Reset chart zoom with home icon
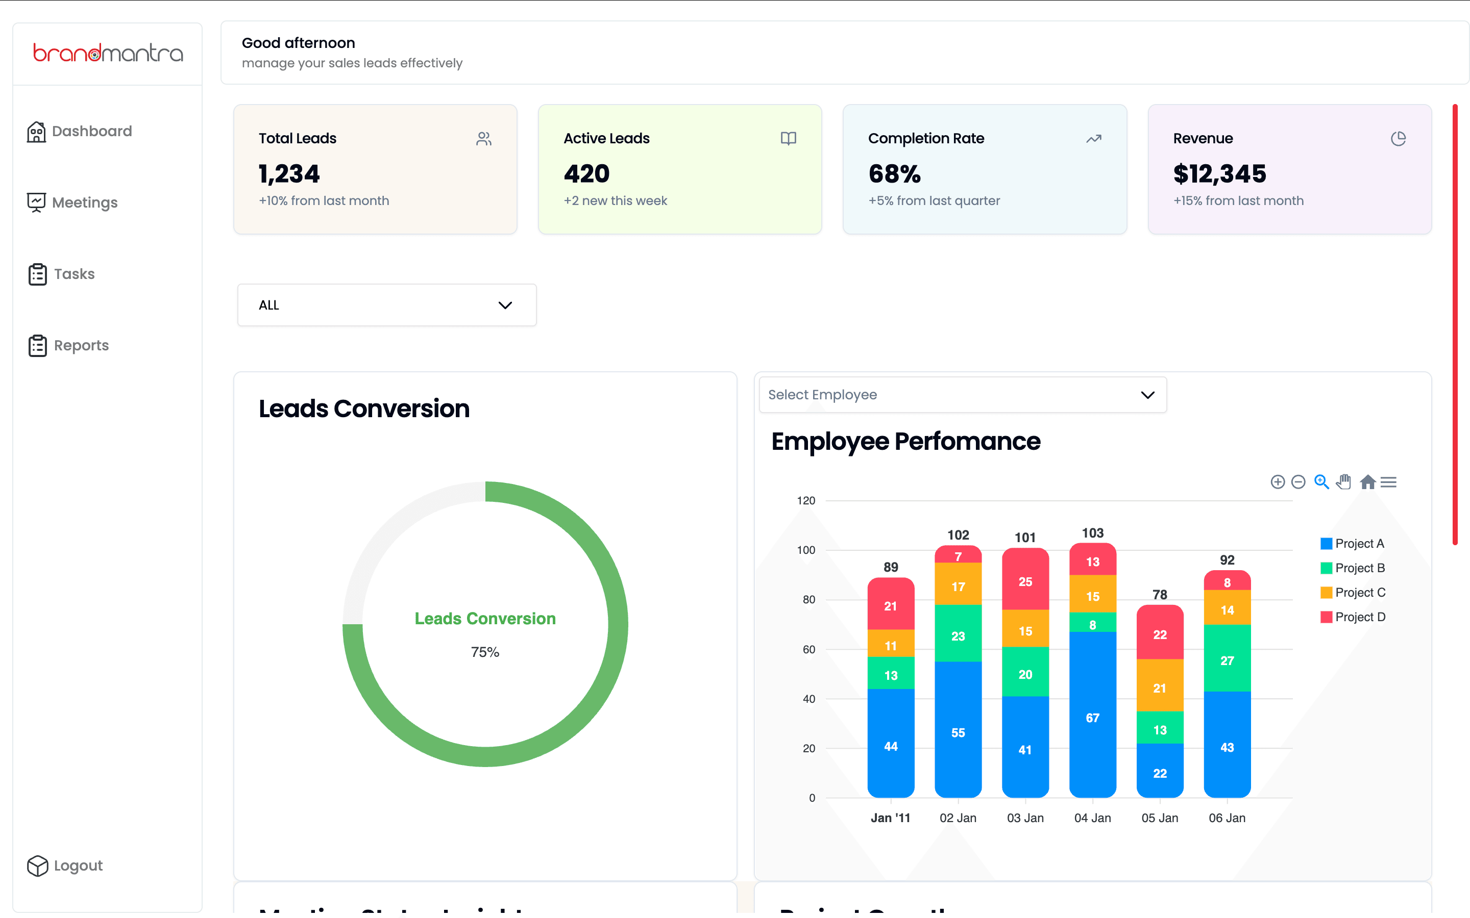1470x918 pixels. [x=1367, y=482]
